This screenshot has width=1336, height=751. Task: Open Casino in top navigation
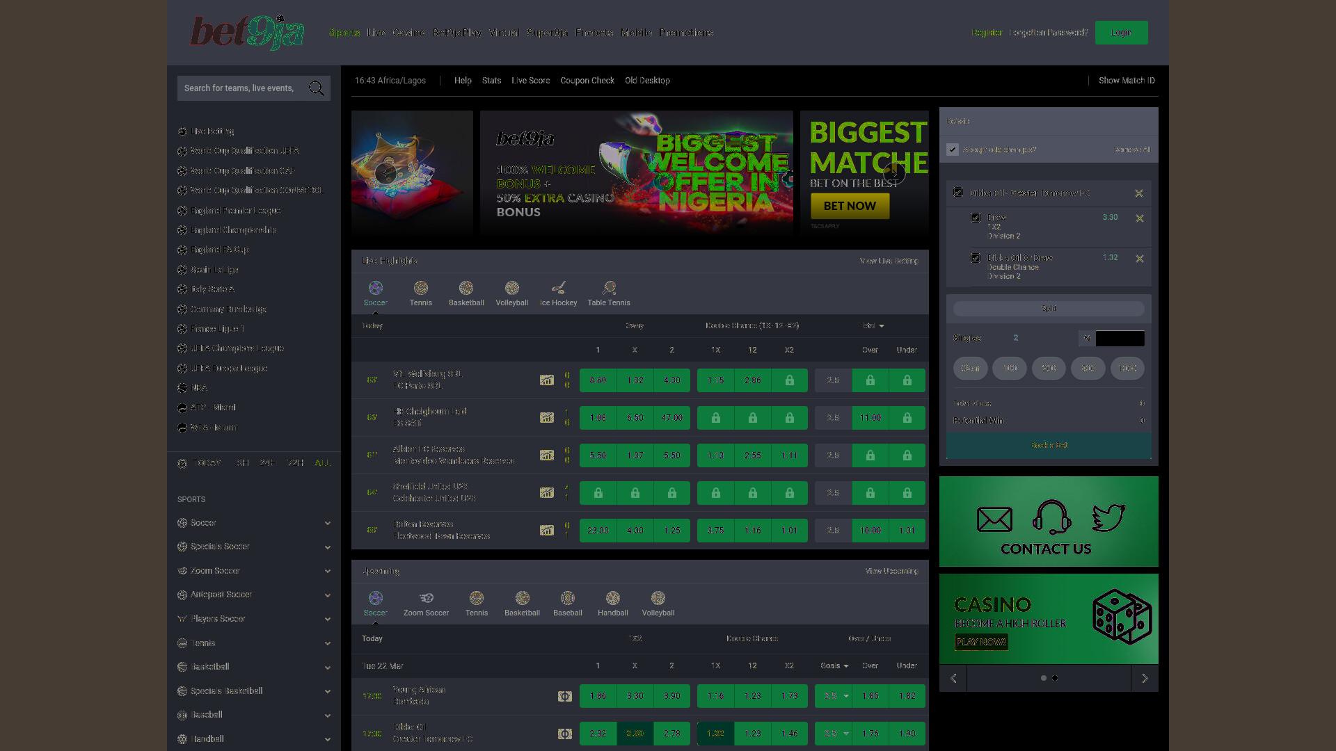click(409, 33)
